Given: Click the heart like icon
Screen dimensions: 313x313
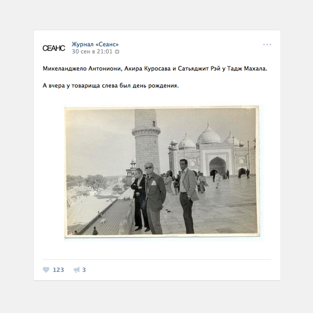Looking at the screenshot, I should (x=46, y=270).
